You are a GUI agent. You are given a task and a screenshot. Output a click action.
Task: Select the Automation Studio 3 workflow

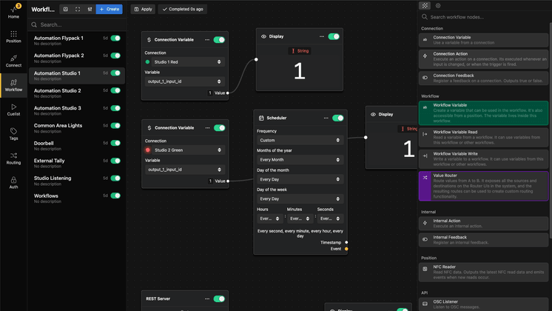(x=77, y=110)
